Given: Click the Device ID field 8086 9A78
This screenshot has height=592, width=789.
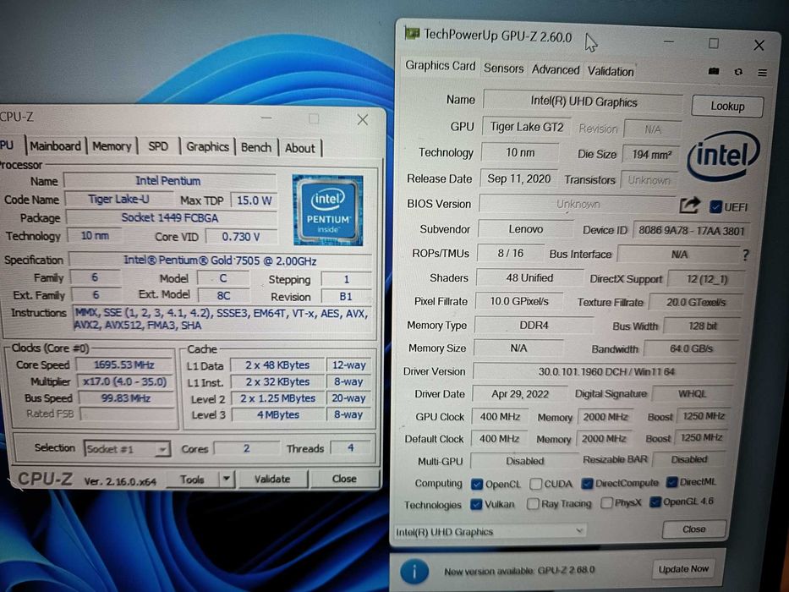Looking at the screenshot, I should [692, 231].
